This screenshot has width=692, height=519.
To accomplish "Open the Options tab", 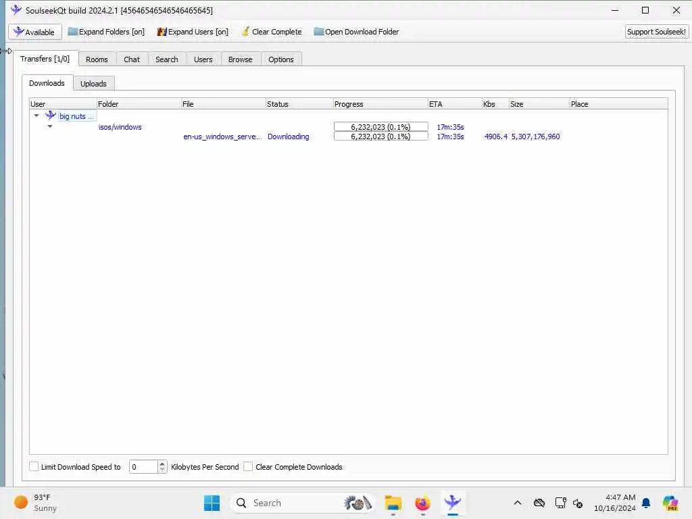I will click(280, 59).
